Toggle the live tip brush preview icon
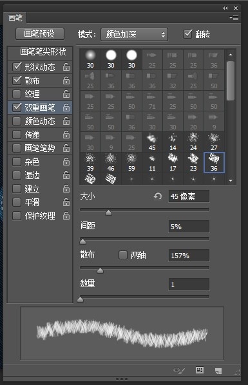This screenshot has height=385, width=248. click(179, 370)
